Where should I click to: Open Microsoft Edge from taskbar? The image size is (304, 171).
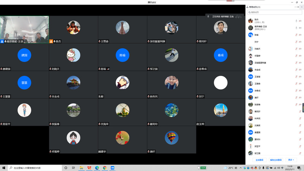click(97, 168)
